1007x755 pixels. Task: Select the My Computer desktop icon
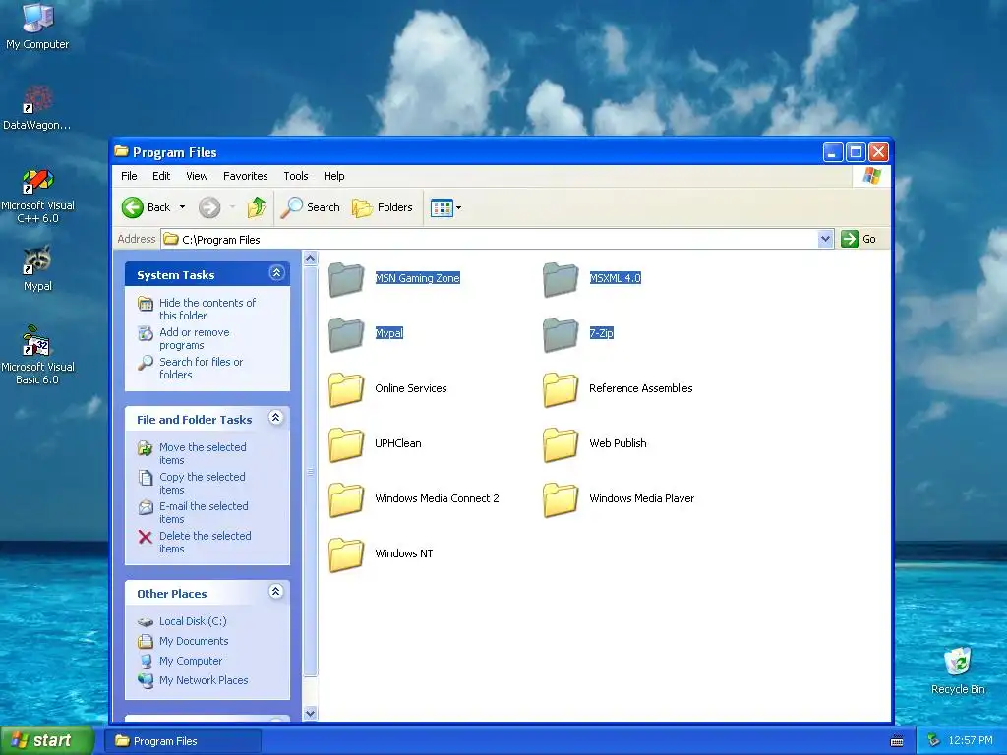(37, 18)
